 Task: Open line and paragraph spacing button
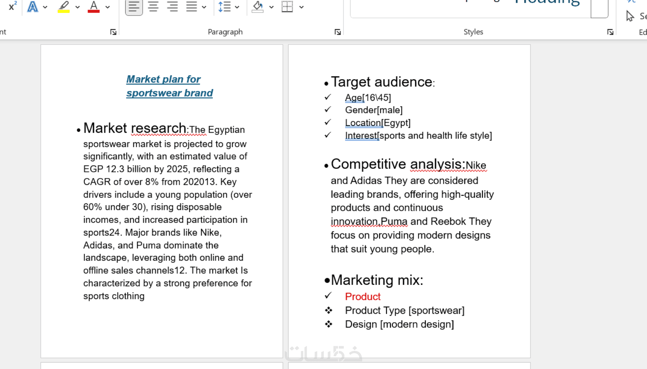click(225, 6)
